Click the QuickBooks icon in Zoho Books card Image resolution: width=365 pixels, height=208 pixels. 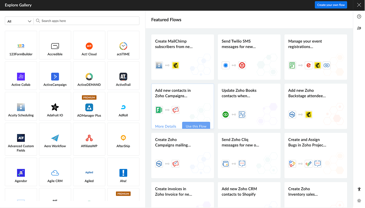pos(225,115)
